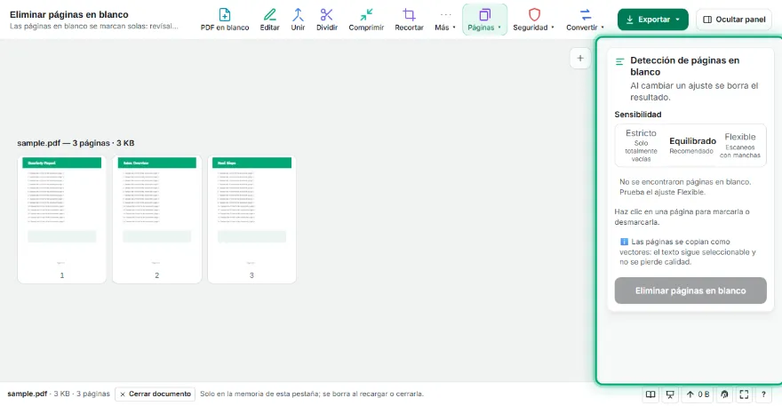
Task: Click the Sensibilidad label
Action: point(638,115)
